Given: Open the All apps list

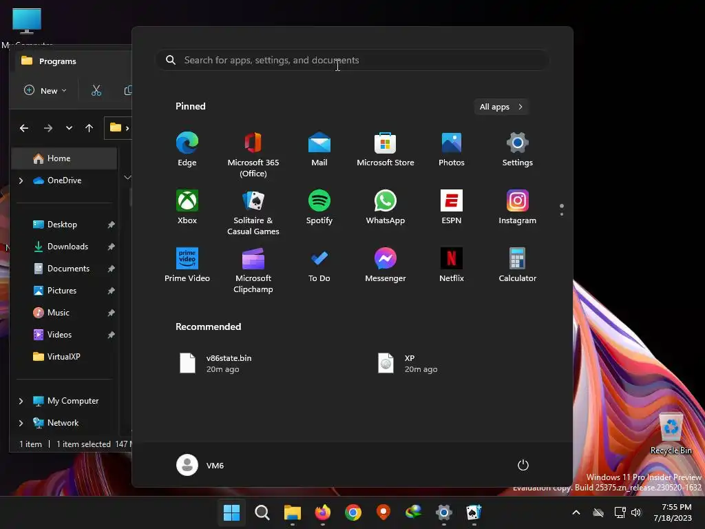Looking at the screenshot, I should pos(501,107).
